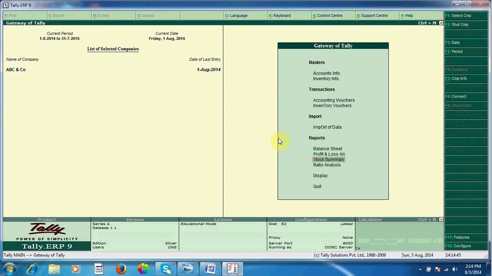Screen dimensions: 492x276
Task: Show hidden system tray icons
Action: tap(420, 269)
